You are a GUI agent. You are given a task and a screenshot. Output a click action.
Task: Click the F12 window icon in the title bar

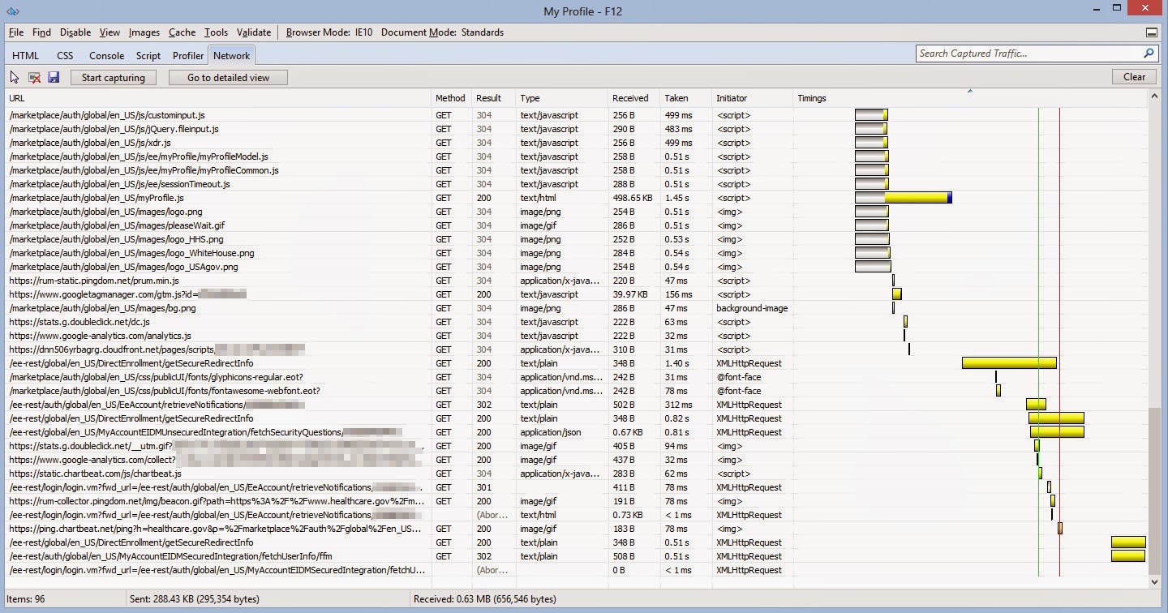point(13,11)
